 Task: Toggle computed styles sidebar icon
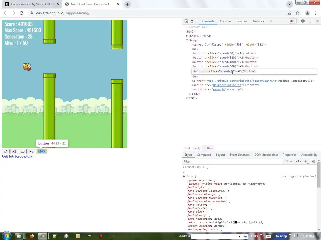point(312,161)
